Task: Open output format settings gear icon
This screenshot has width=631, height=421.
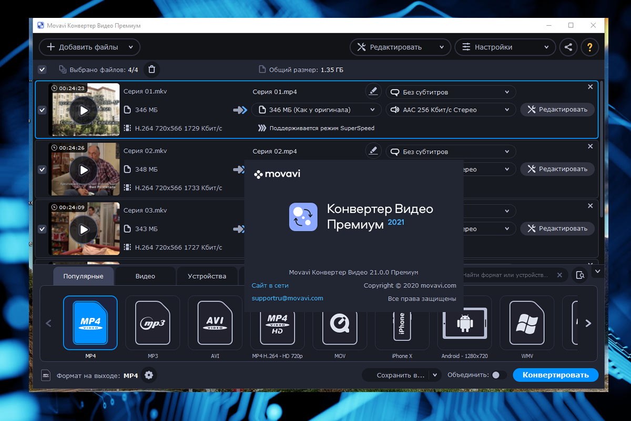Action: pos(149,375)
